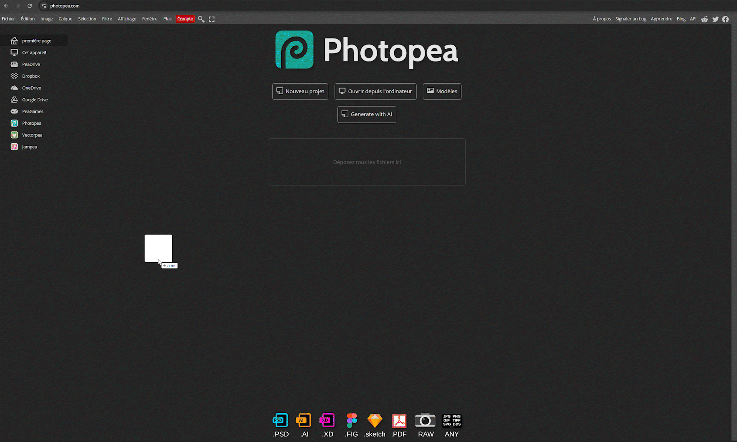
Task: Select the .AI format icon
Action: point(304,421)
